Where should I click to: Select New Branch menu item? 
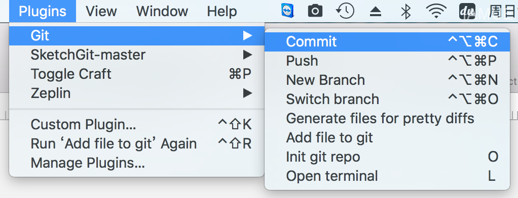click(387, 80)
